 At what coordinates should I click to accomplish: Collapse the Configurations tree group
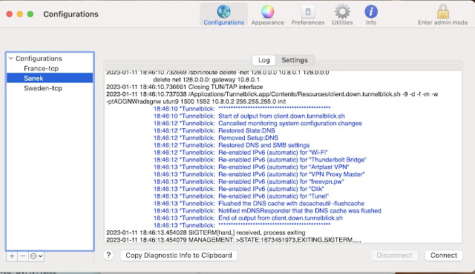pyautogui.click(x=11, y=59)
